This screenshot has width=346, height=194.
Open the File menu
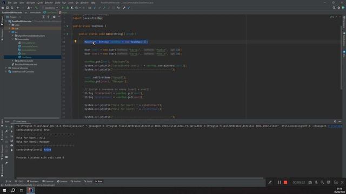pos(10,3)
